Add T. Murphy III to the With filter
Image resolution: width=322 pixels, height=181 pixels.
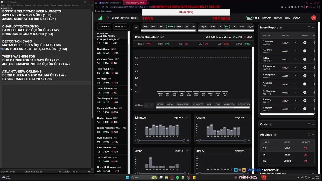[305, 76]
